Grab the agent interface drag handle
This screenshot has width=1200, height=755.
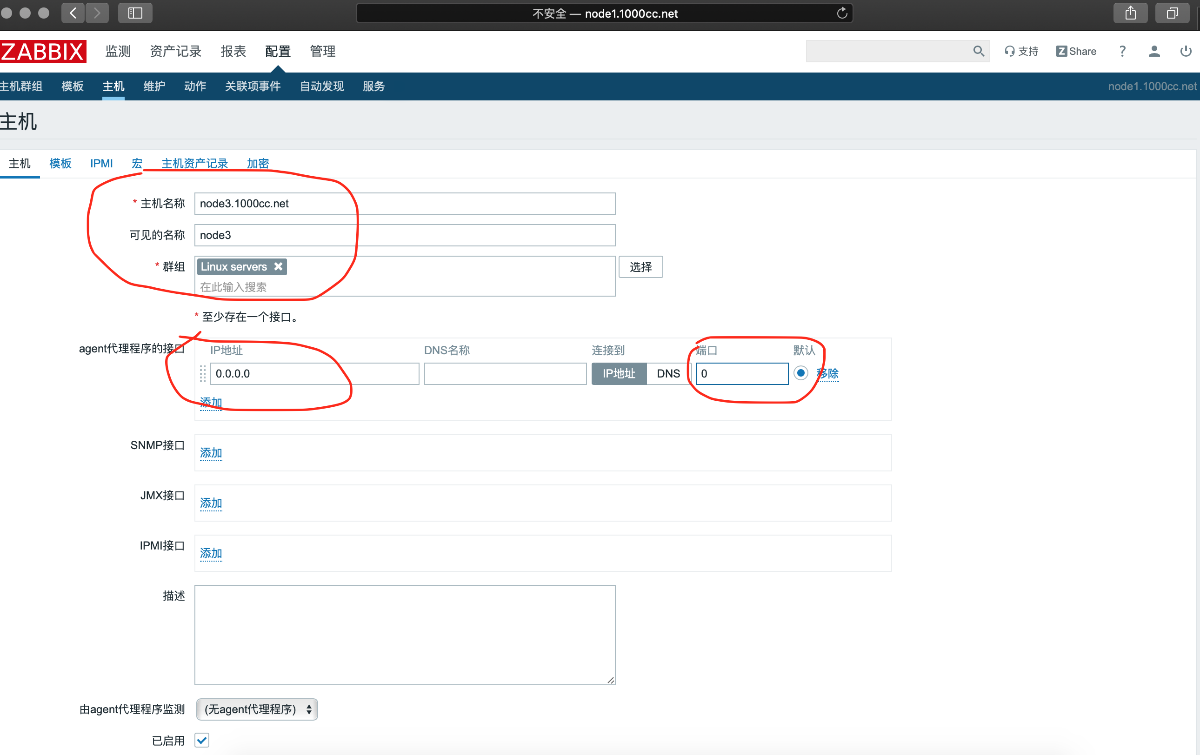point(202,373)
